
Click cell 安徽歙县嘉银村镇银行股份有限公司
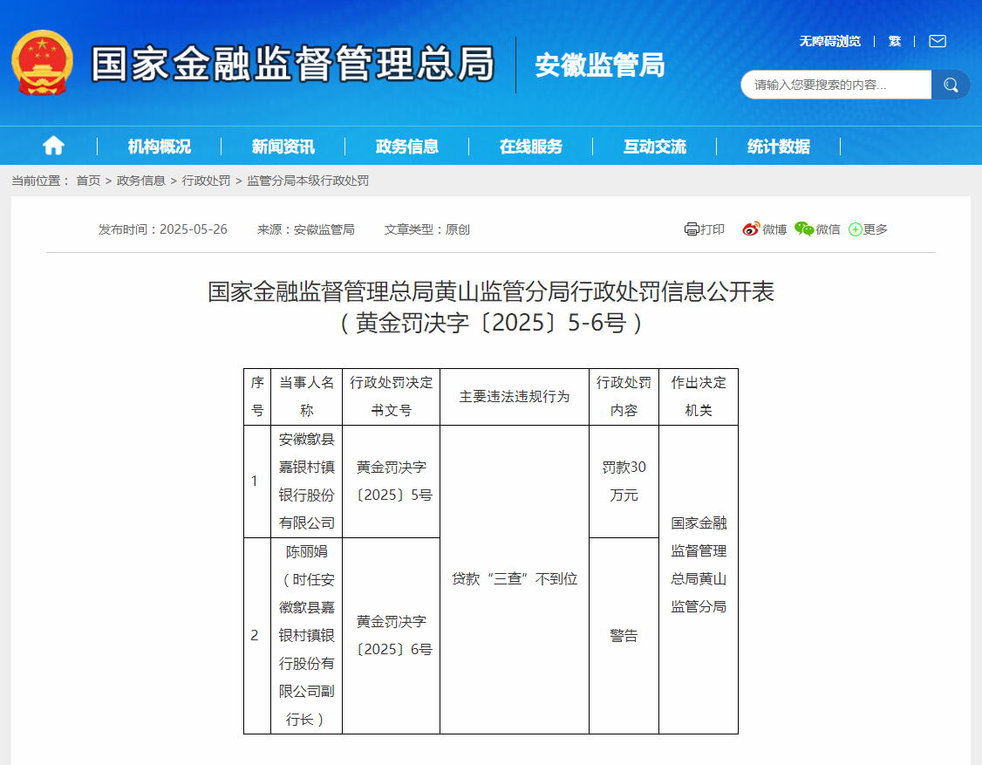click(307, 482)
